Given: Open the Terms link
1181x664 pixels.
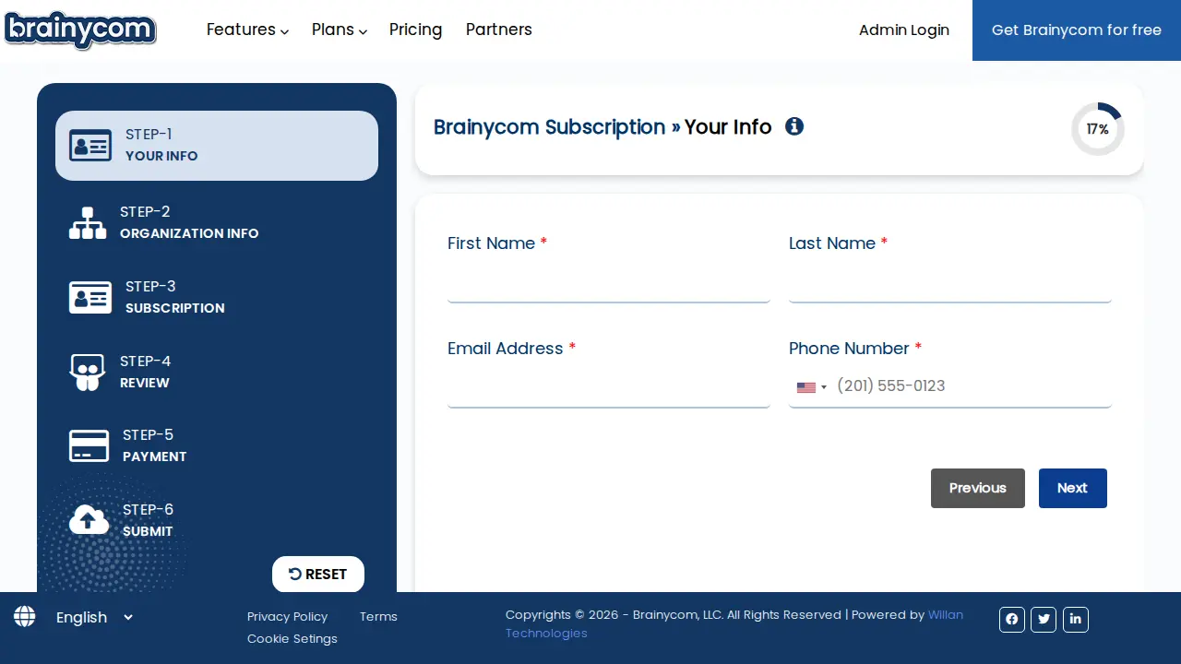Looking at the screenshot, I should click(x=378, y=616).
